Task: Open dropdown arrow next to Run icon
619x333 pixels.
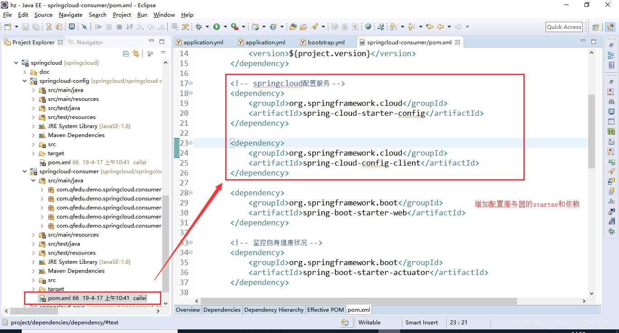Action: [x=225, y=27]
